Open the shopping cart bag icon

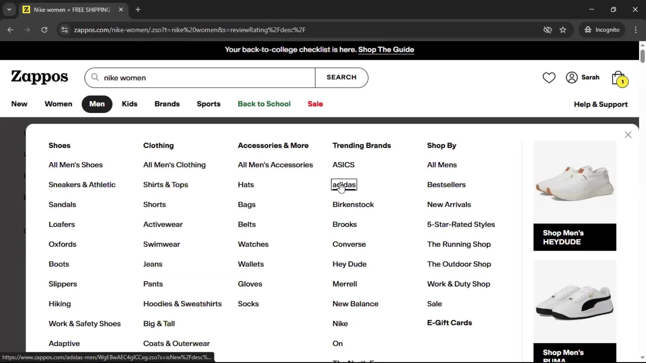619,79
